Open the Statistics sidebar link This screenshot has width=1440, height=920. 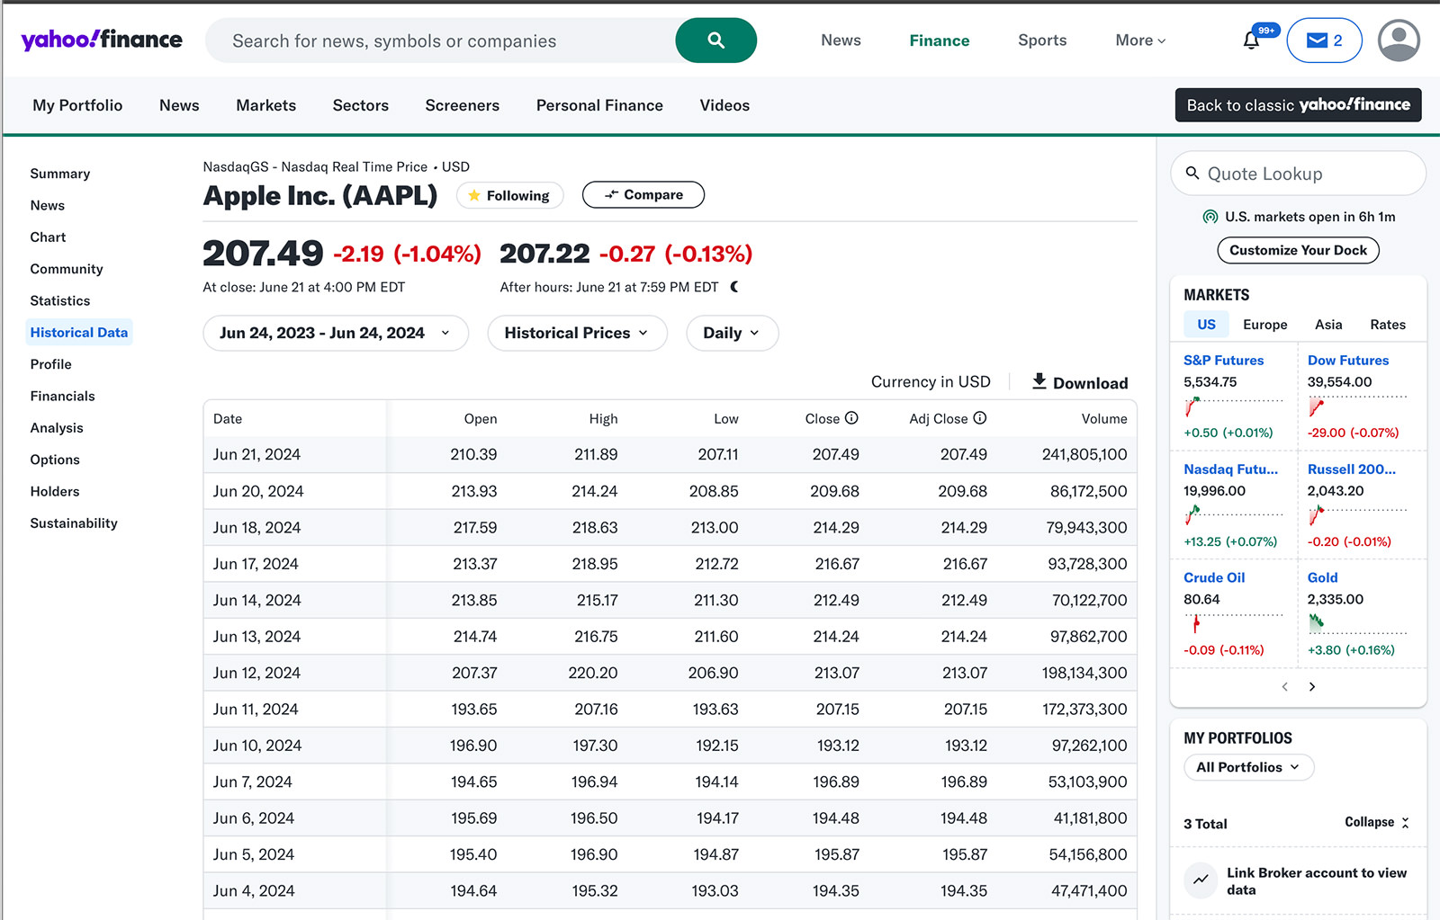(60, 300)
